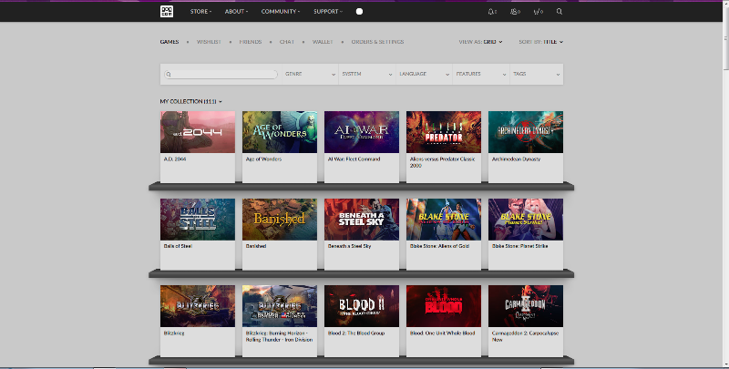Open the Blood 2 game cover
The image size is (729, 369).
click(362, 306)
